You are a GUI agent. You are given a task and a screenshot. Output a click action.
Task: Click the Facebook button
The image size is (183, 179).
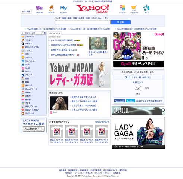tap(120, 101)
